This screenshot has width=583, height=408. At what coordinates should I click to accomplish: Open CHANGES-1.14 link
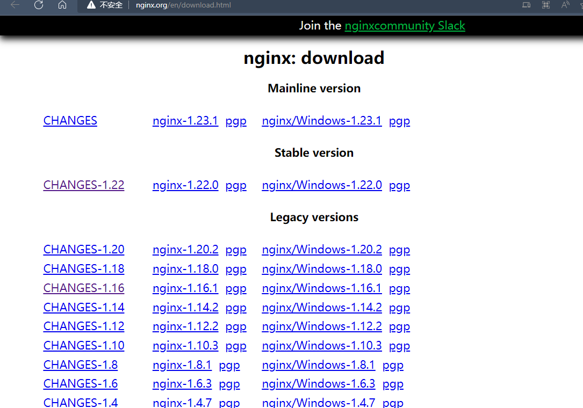84,307
